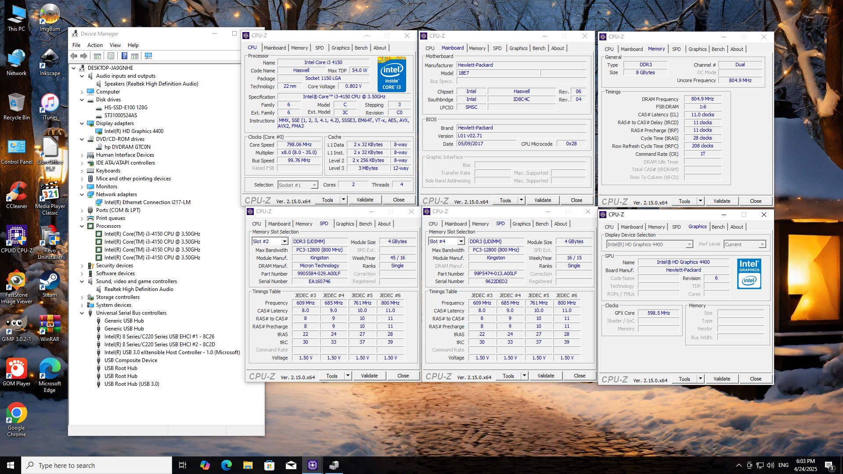The width and height of the screenshot is (843, 474).
Task: Click Device Manager back arrow toolbar icon
Action: [x=74, y=56]
